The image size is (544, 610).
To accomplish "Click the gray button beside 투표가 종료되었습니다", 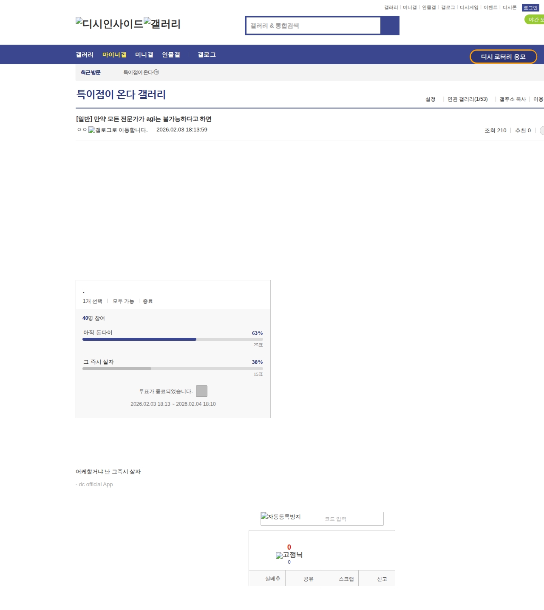I will pyautogui.click(x=201, y=391).
